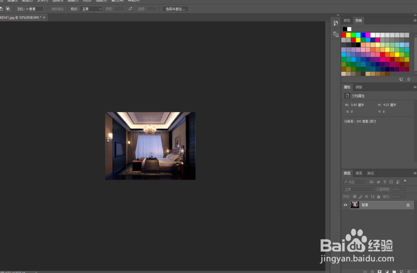Switch to the 调整 adjustments tab
The width and height of the screenshot is (417, 273).
(x=359, y=87)
